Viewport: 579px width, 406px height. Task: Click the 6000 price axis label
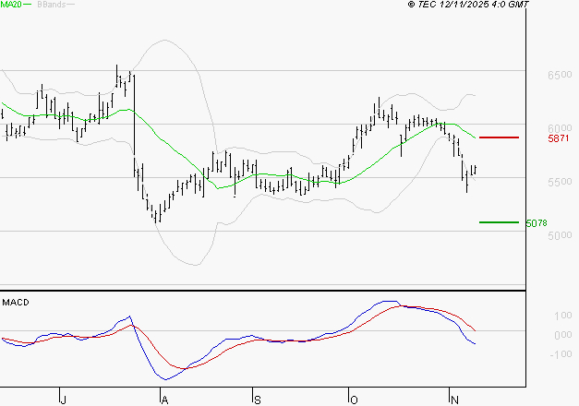(560, 128)
